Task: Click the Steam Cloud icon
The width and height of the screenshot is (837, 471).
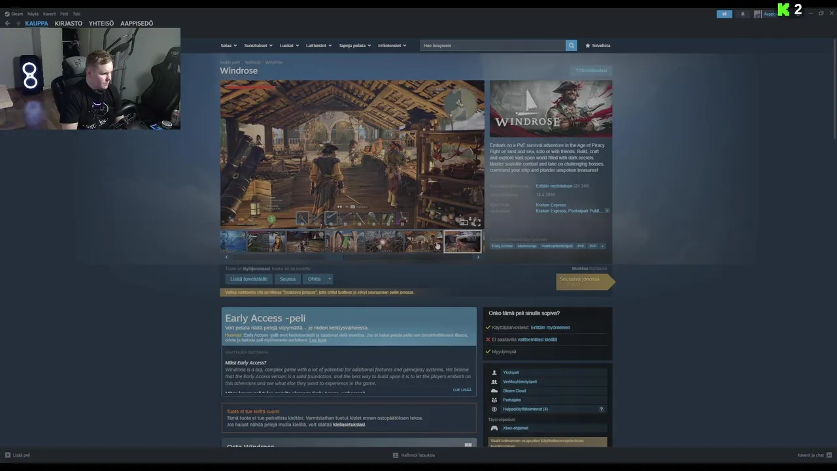Action: point(494,391)
